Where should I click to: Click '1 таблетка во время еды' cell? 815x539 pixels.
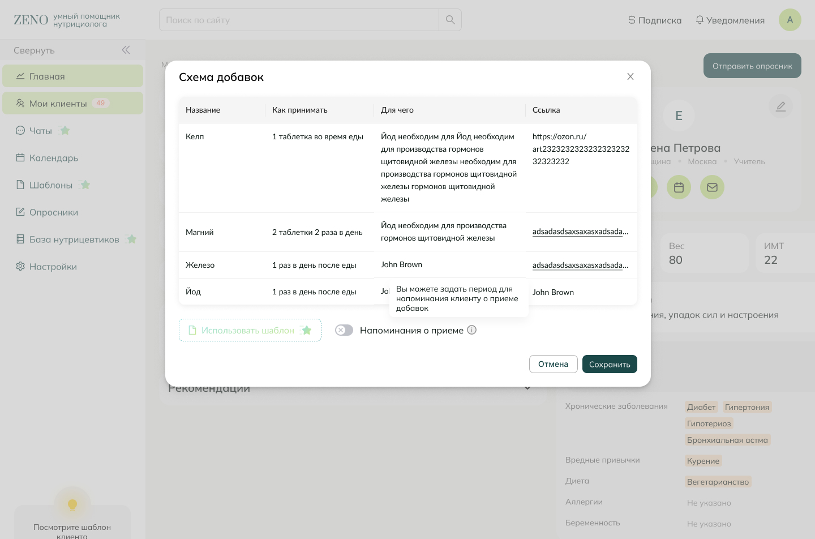pos(320,168)
